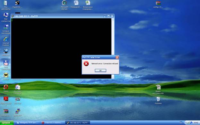The image size is (200, 125).
Task: Open the PuTTY title bar system menu icon
Action: [13, 16]
